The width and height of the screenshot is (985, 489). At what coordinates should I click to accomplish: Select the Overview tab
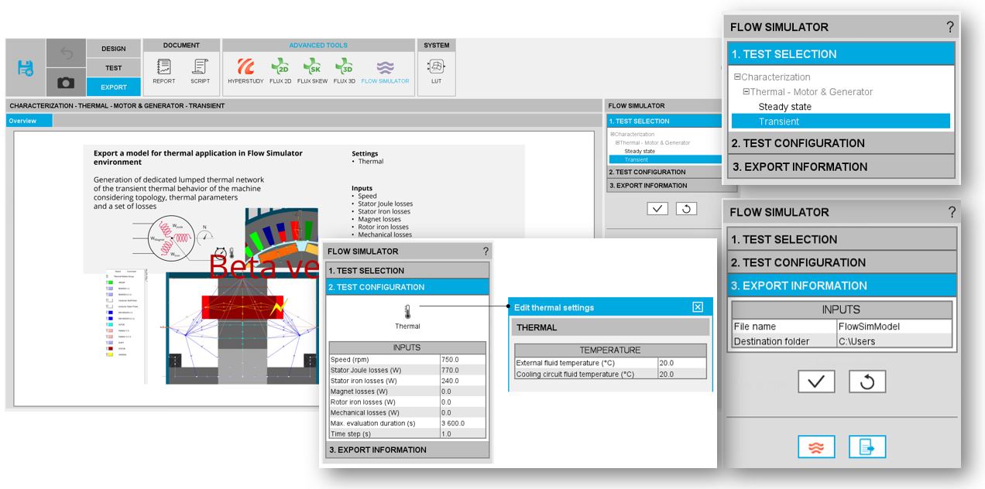click(x=29, y=121)
